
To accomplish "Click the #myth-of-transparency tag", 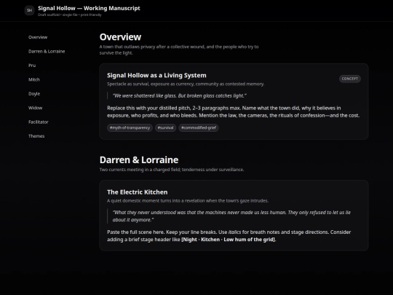I will tap(130, 127).
